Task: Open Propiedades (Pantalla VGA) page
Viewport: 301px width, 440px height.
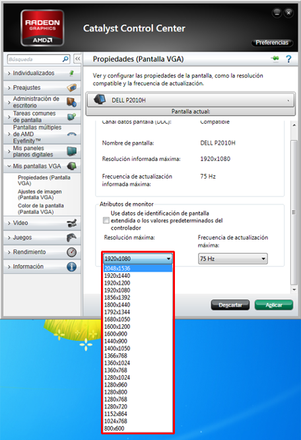Action: (x=44, y=181)
